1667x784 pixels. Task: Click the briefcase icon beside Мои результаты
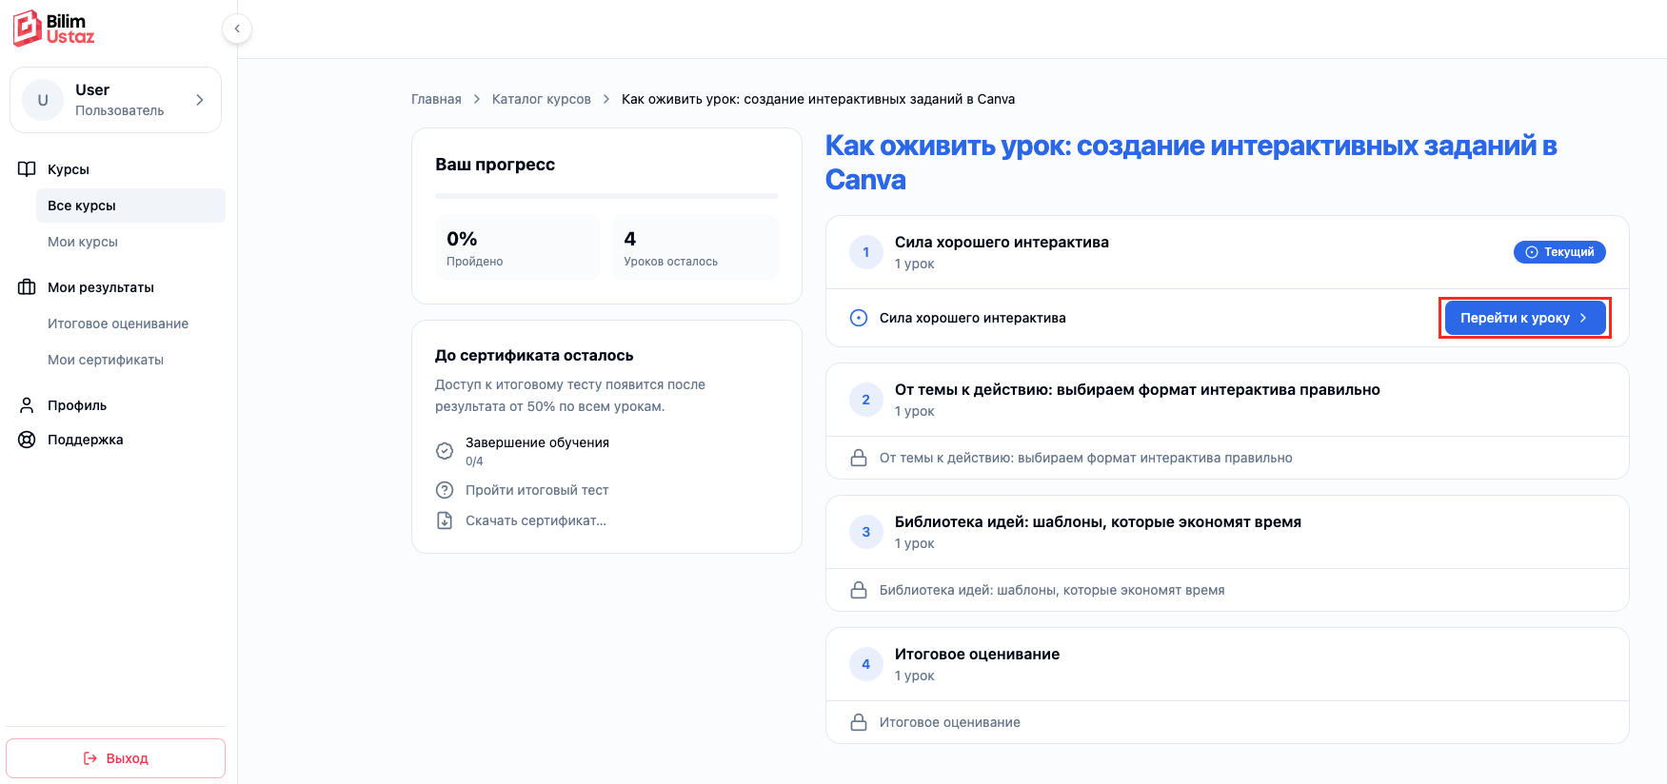(27, 287)
